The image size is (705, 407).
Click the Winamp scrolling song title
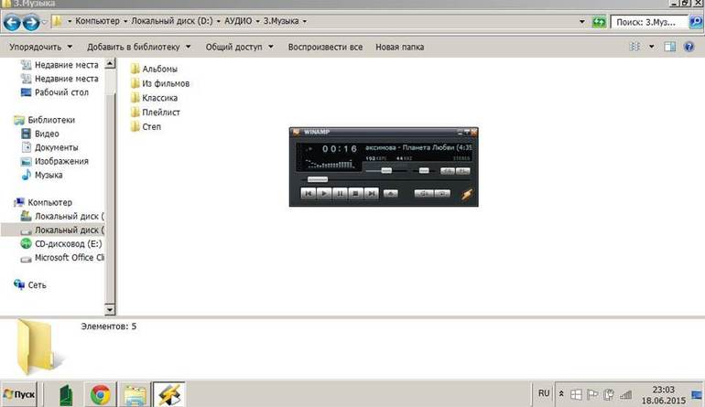418,147
